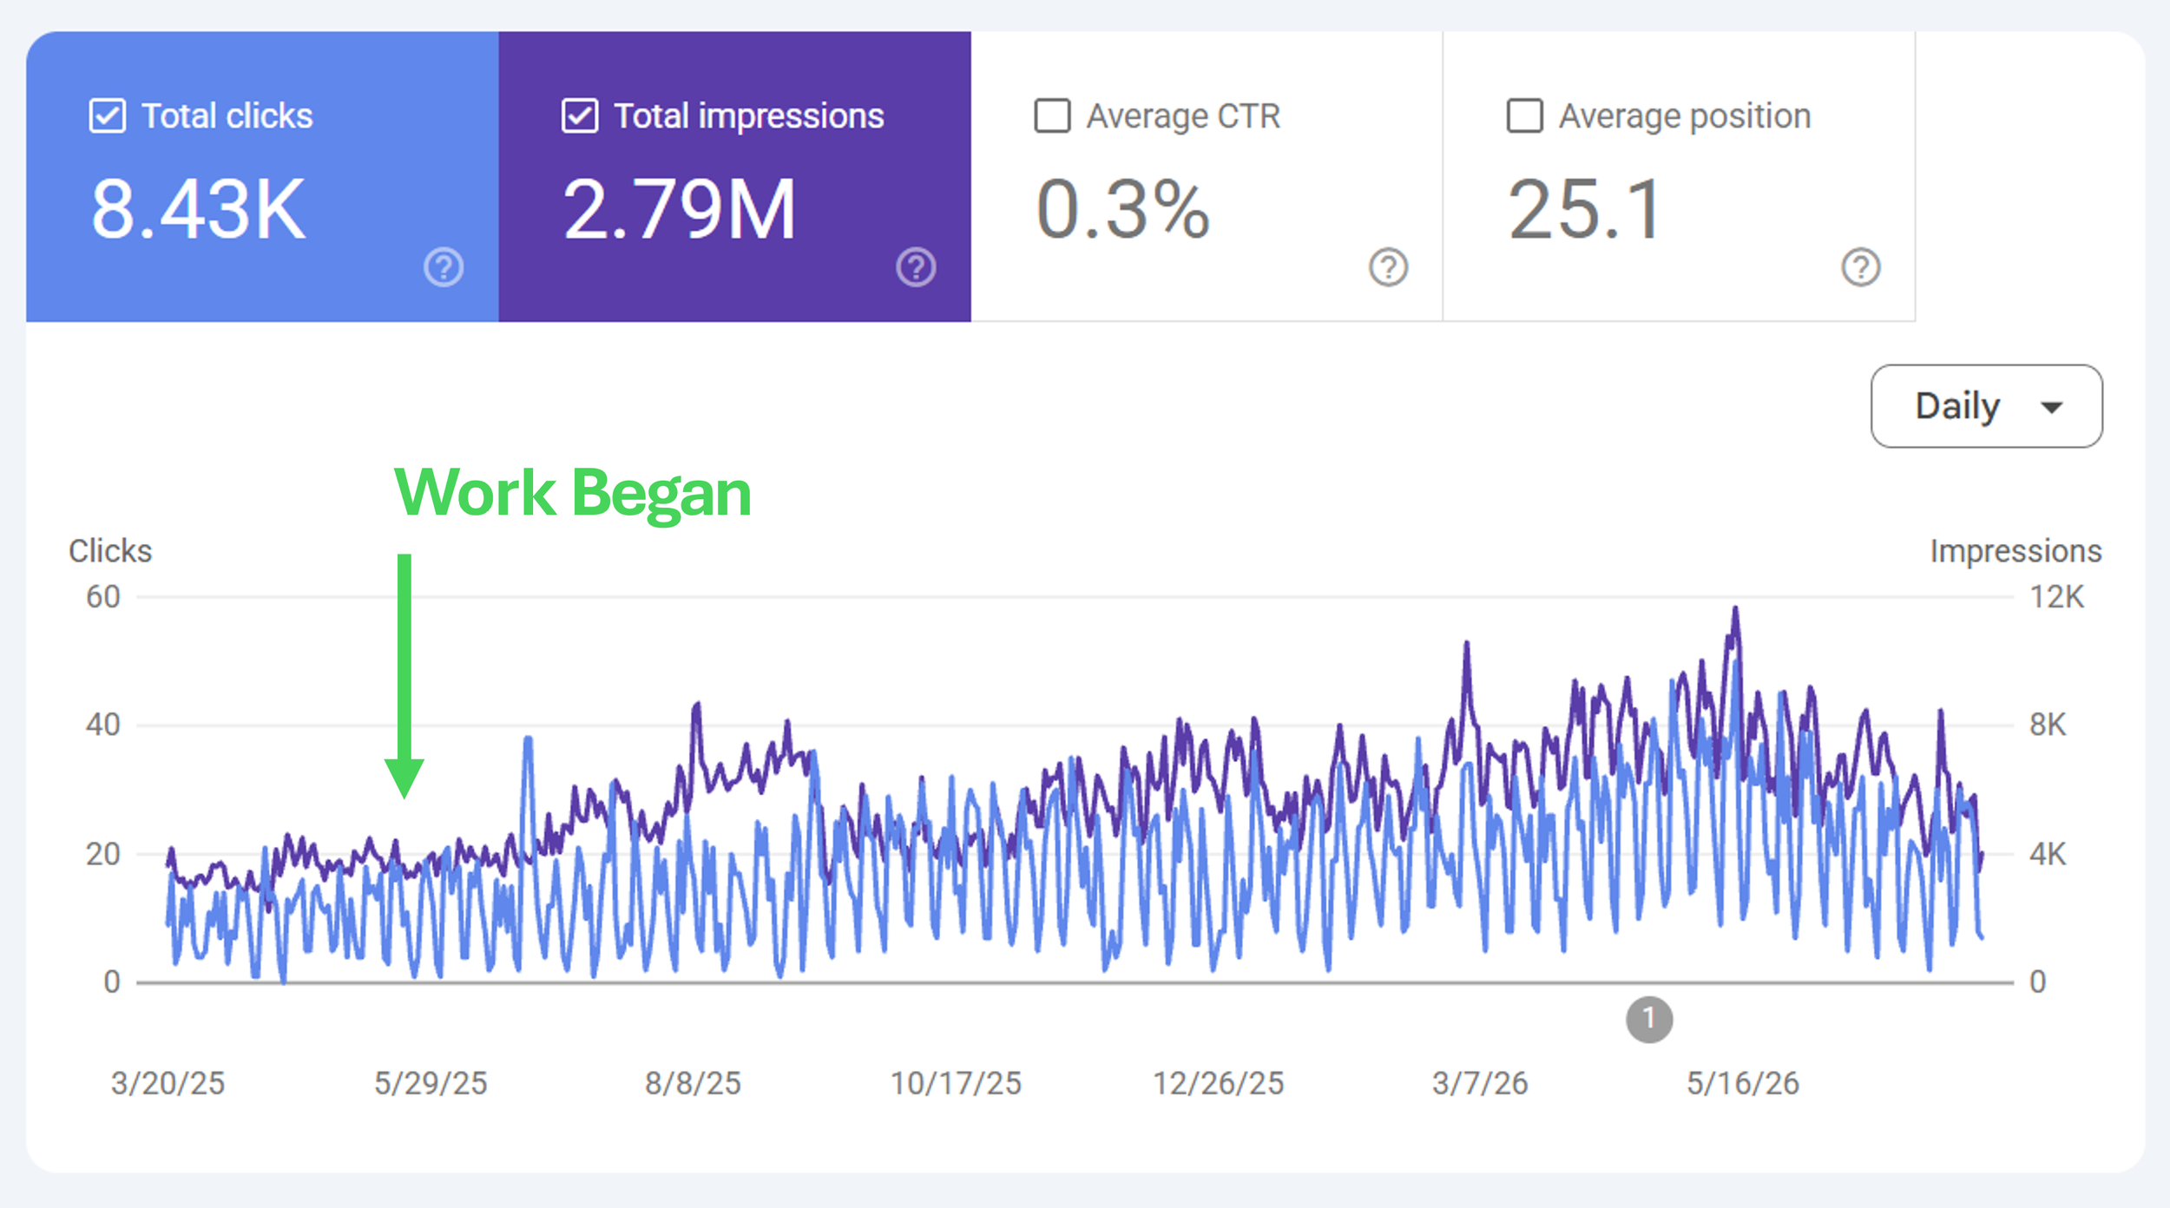Click the 5/16/26 date label

pos(1743,1083)
